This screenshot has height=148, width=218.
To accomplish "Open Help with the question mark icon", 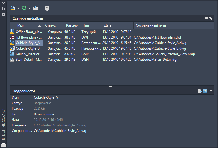I will tap(47, 8).
